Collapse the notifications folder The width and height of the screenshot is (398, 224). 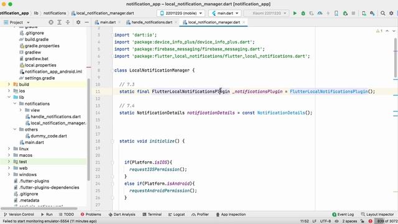point(15,104)
